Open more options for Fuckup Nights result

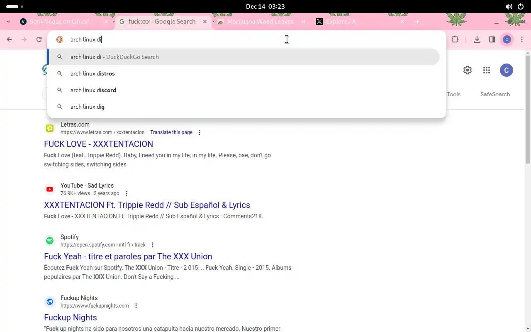[x=136, y=306]
